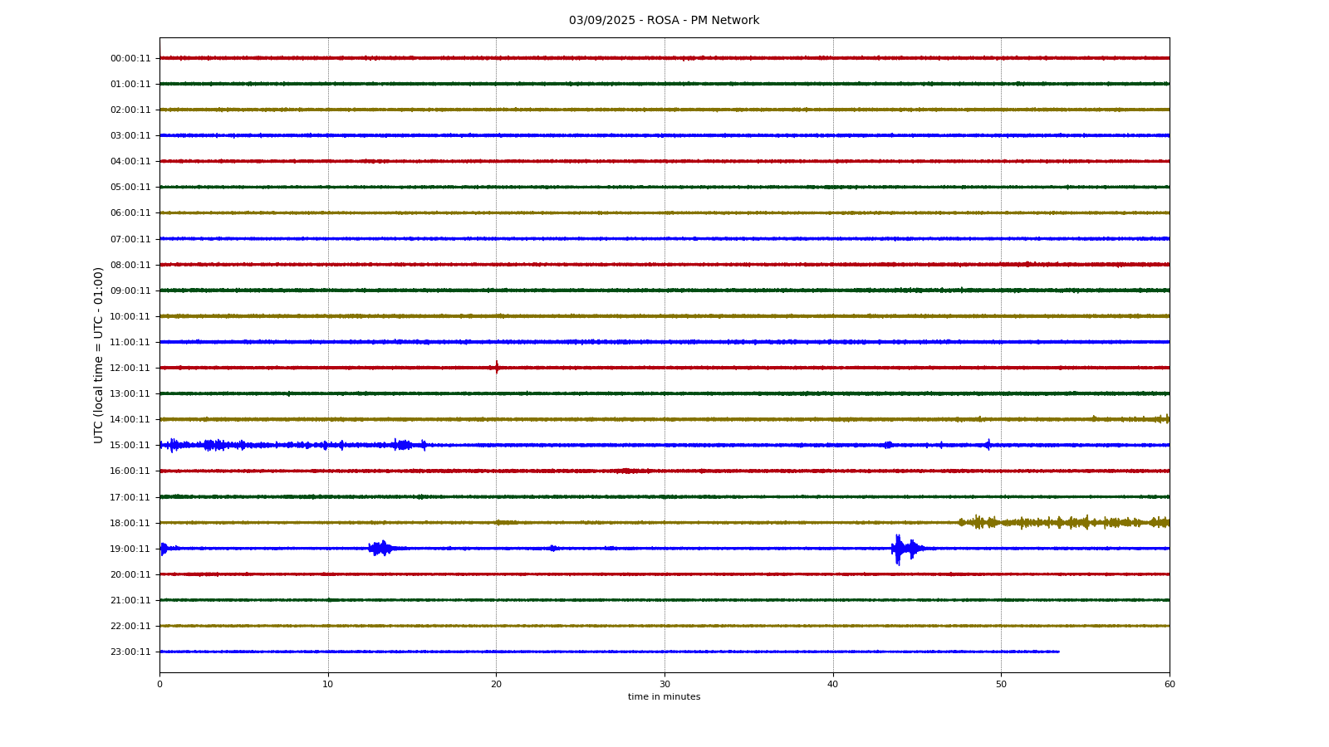Select the 14:00:11 time label
Image resolution: width=1329 pixels, height=747 pixels.
click(x=130, y=419)
